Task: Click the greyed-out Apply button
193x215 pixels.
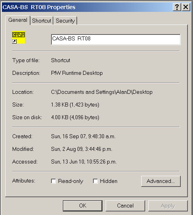Action: (x=168, y=205)
